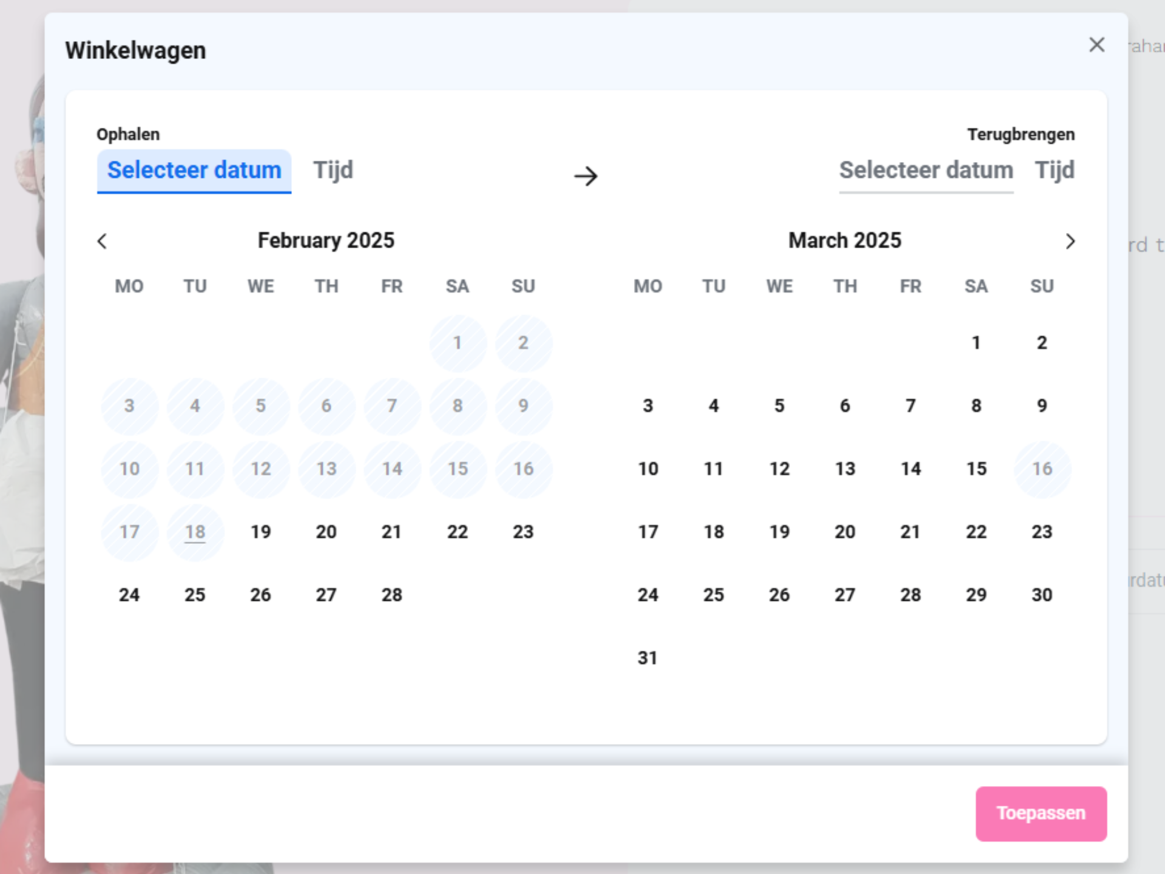The width and height of the screenshot is (1165, 874).
Task: Close the Winkelwagen dialog
Action: point(1096,45)
